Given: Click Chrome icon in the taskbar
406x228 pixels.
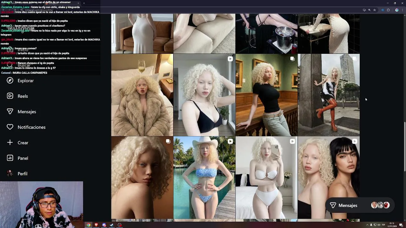Looking at the screenshot, I should coord(88,225).
